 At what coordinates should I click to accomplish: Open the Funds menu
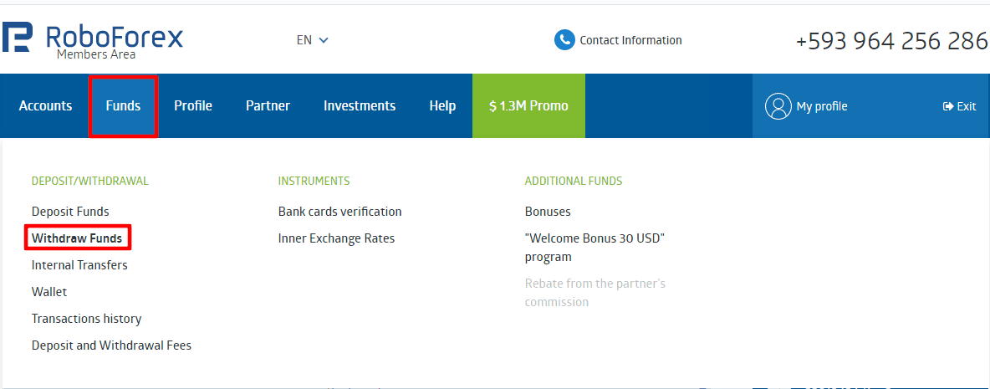(123, 106)
